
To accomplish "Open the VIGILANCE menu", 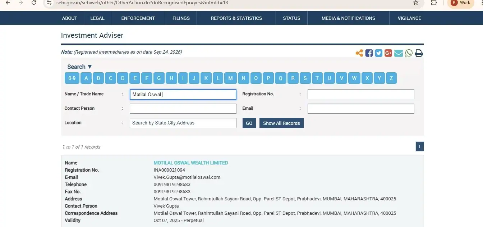I will (x=409, y=18).
